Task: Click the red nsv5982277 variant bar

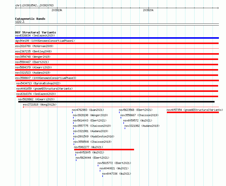Action: pyautogui.click(x=104, y=150)
